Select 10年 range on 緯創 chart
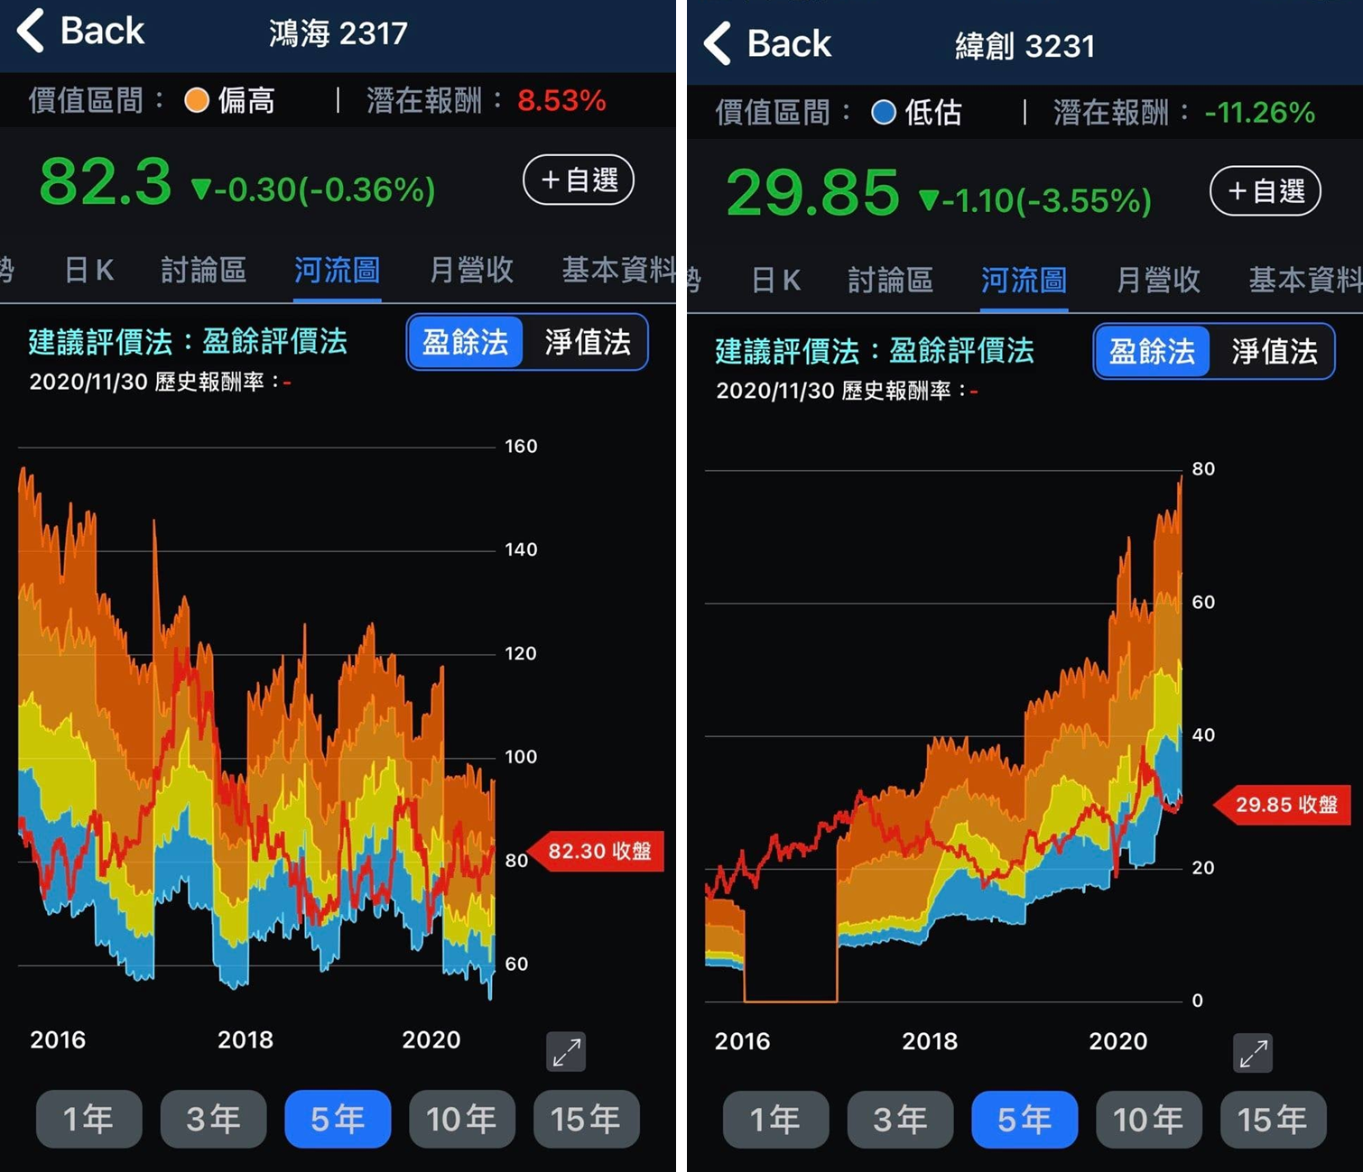The height and width of the screenshot is (1172, 1363). [x=1149, y=1120]
